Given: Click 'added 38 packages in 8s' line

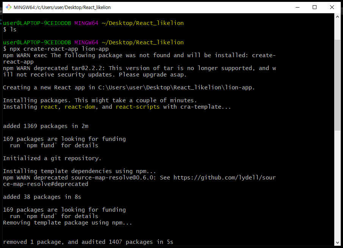Looking at the screenshot, I should pyautogui.click(x=42, y=197).
